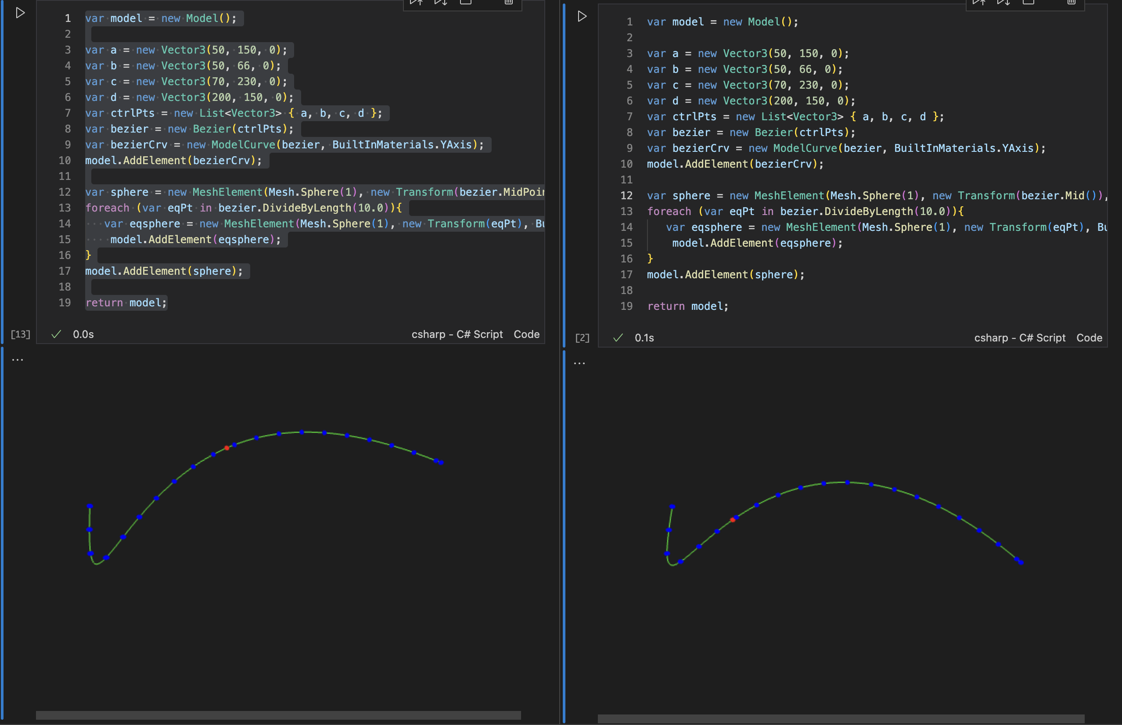Open the Code cell type selector on right cell
1122x725 pixels.
pos(1089,337)
